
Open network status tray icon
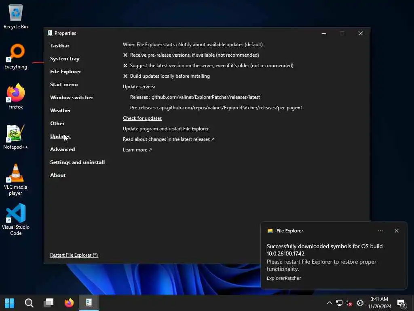coord(339,303)
